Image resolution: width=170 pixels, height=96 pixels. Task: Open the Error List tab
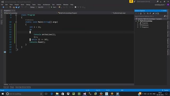click(6, 87)
